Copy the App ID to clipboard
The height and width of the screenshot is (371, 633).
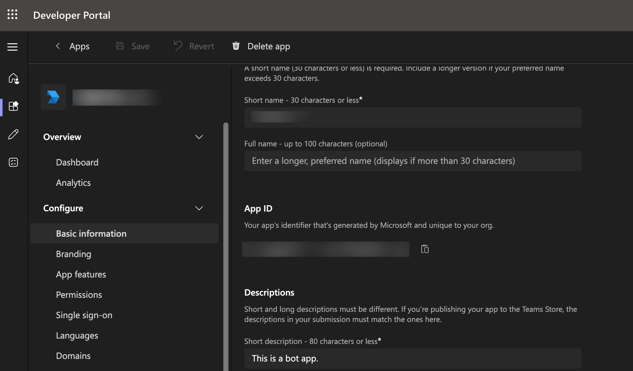[425, 249]
